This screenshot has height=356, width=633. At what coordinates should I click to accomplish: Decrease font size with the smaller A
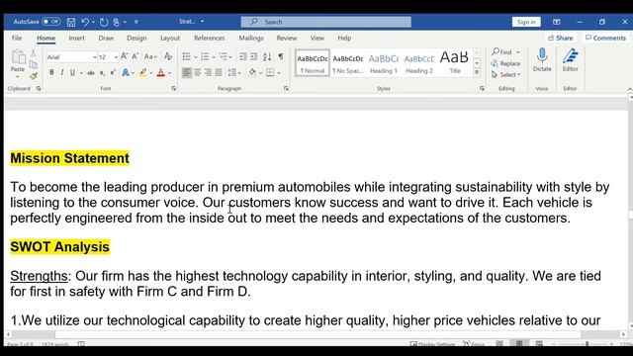(136, 56)
